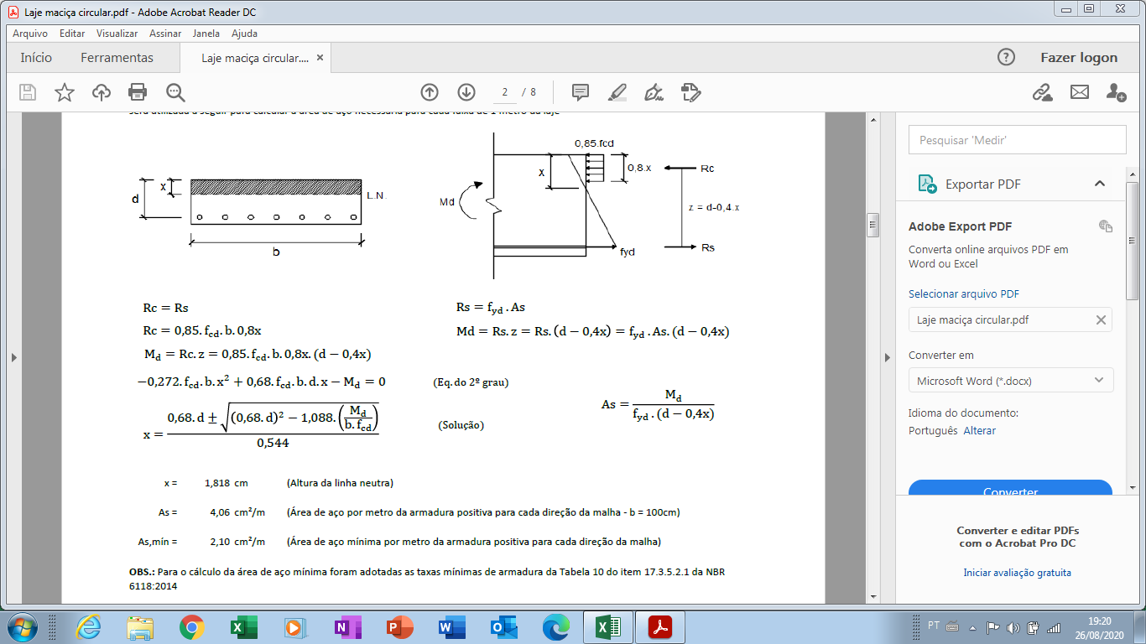Open the help question mark icon
1146x644 pixels.
click(x=1006, y=57)
